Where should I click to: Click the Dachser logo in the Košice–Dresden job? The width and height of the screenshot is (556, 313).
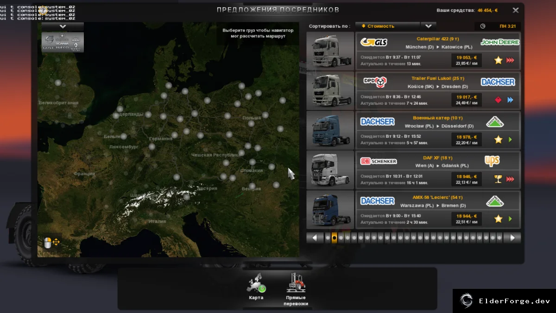click(498, 82)
